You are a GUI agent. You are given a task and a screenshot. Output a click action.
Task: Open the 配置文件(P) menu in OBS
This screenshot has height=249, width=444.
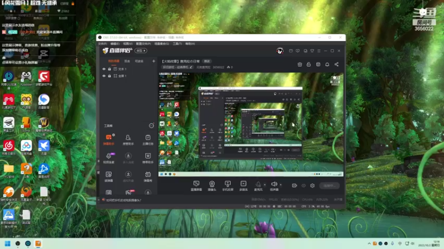tap(143, 44)
